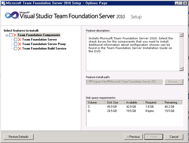This screenshot has height=143, width=189.
Task: Tick the Team Foundation Build Service checkbox
Action: pyautogui.click(x=15, y=49)
